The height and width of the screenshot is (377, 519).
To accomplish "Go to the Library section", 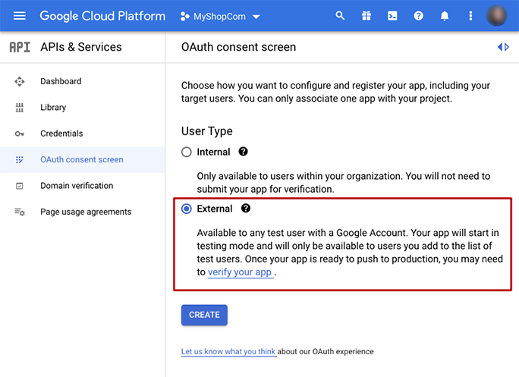I will [x=53, y=107].
